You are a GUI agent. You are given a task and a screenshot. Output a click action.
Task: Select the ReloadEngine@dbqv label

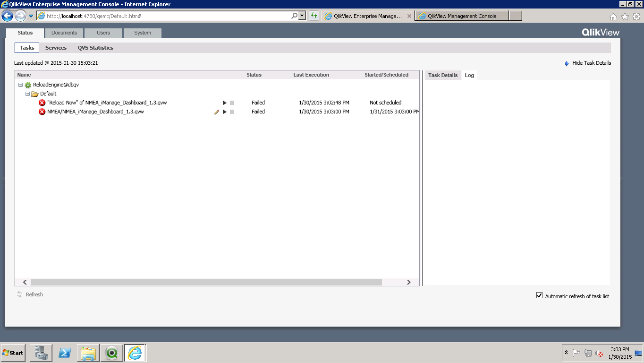[x=56, y=85]
